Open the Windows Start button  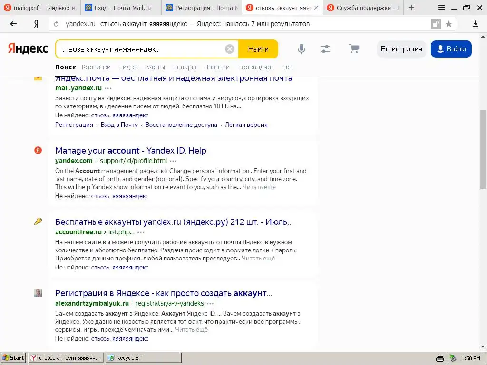(13, 358)
